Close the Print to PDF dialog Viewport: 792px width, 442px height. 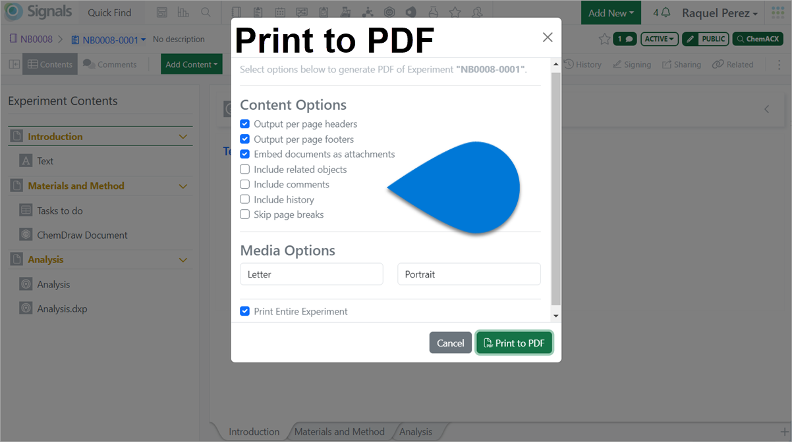point(548,37)
